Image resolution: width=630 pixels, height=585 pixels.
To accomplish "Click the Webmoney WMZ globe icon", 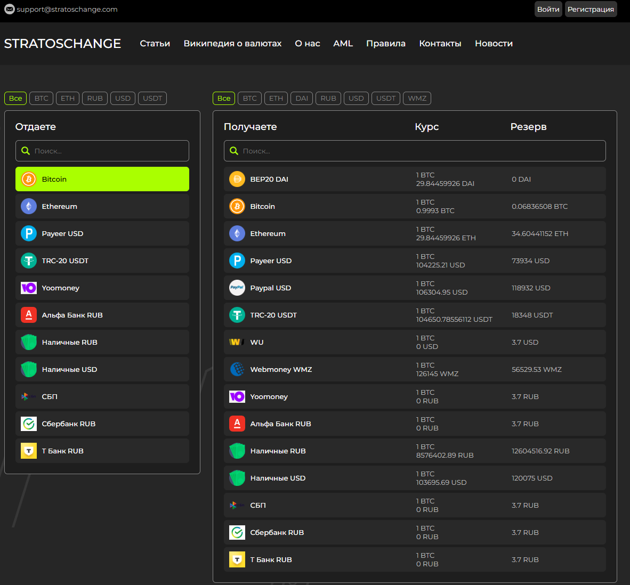I will click(237, 369).
